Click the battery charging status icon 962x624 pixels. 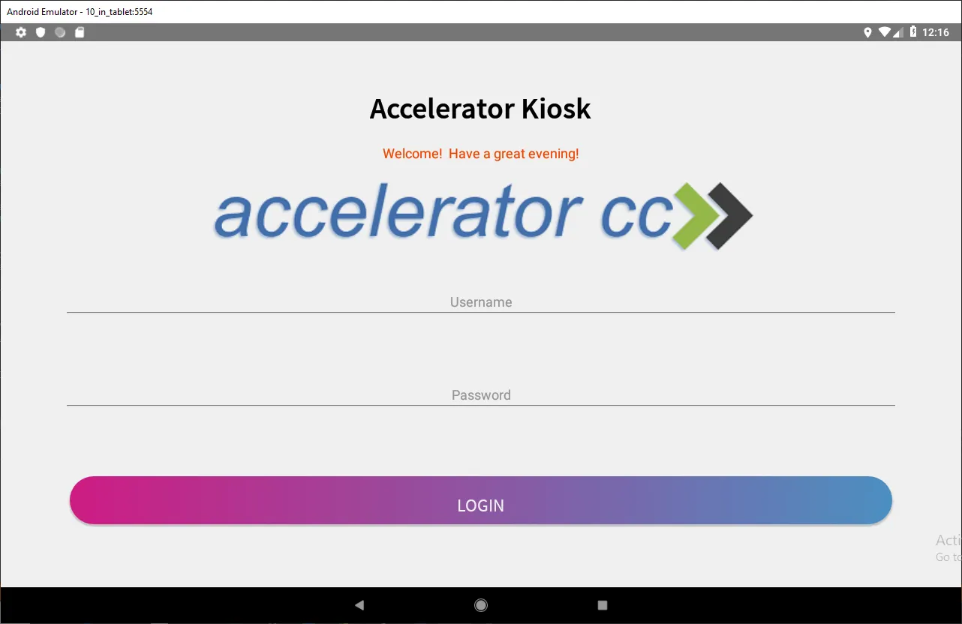coord(913,32)
